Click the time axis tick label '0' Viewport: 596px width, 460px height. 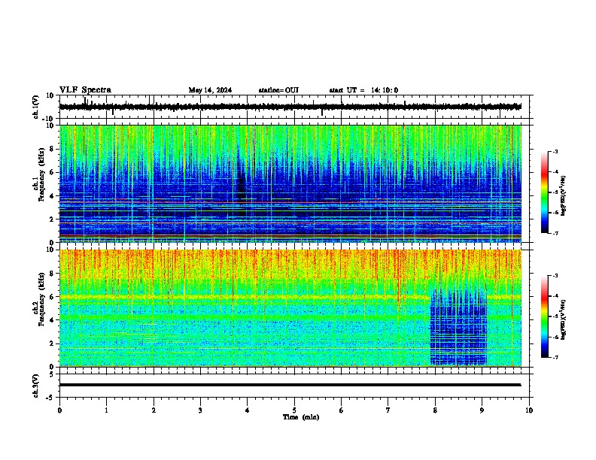click(x=59, y=410)
